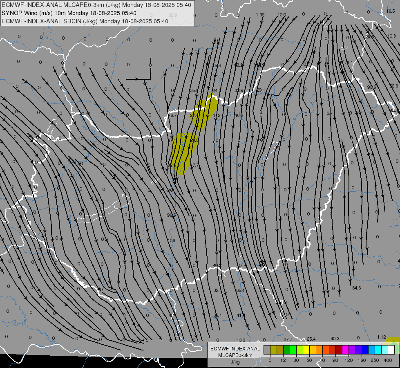
Task: Click the legend tick label 12
Action: tap(283, 360)
